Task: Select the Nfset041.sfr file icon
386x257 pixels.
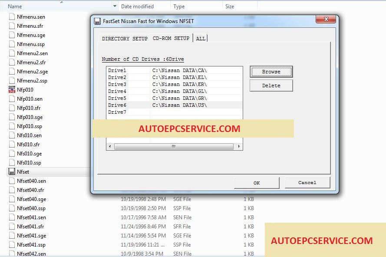Action: click(12, 226)
